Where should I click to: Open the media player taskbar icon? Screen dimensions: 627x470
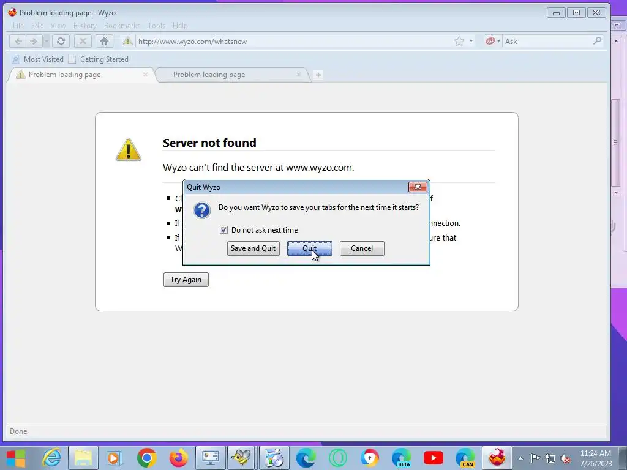click(x=114, y=458)
